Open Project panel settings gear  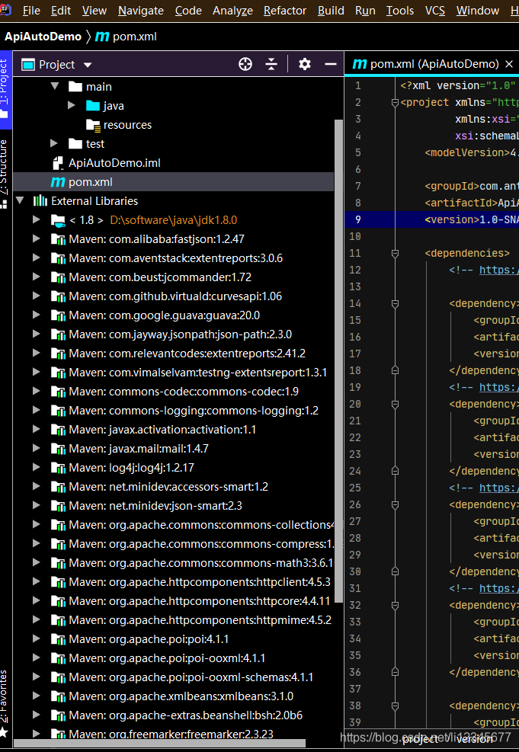[305, 64]
